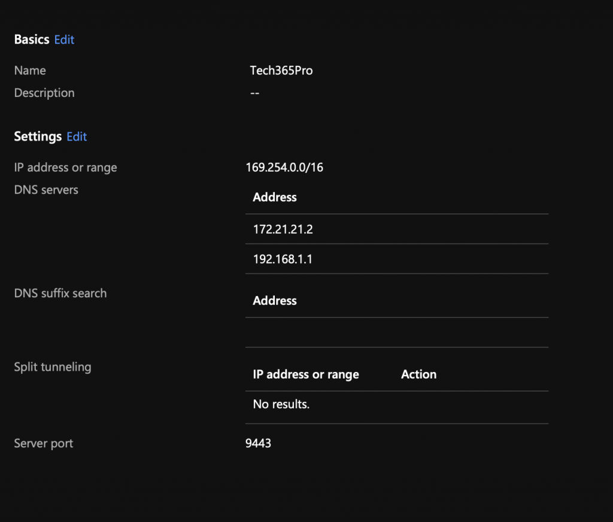Click DNS server row 172.21.21.2
613x522 pixels.
tap(283, 229)
